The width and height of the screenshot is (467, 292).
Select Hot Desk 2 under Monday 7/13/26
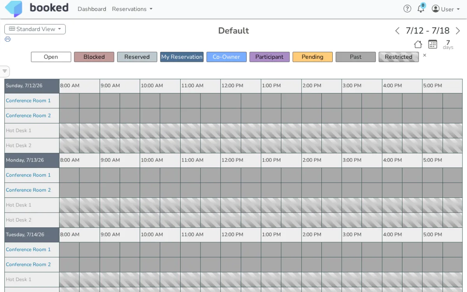coord(19,220)
